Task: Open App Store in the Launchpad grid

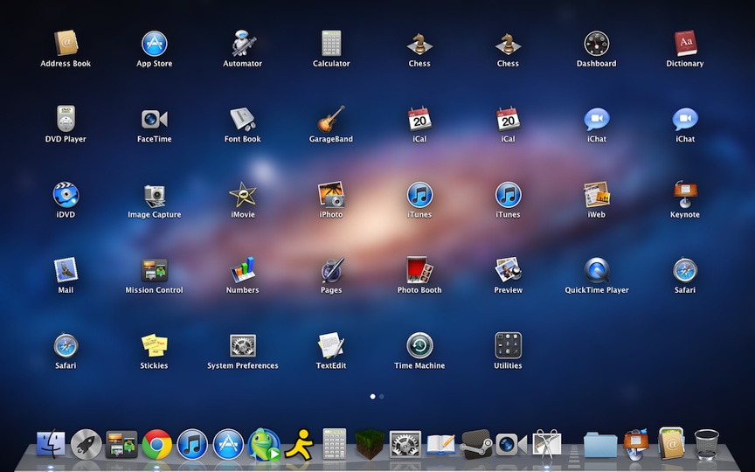Action: point(154,44)
